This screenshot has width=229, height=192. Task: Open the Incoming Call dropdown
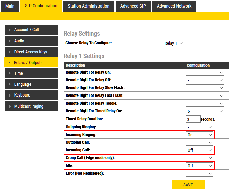199,150
